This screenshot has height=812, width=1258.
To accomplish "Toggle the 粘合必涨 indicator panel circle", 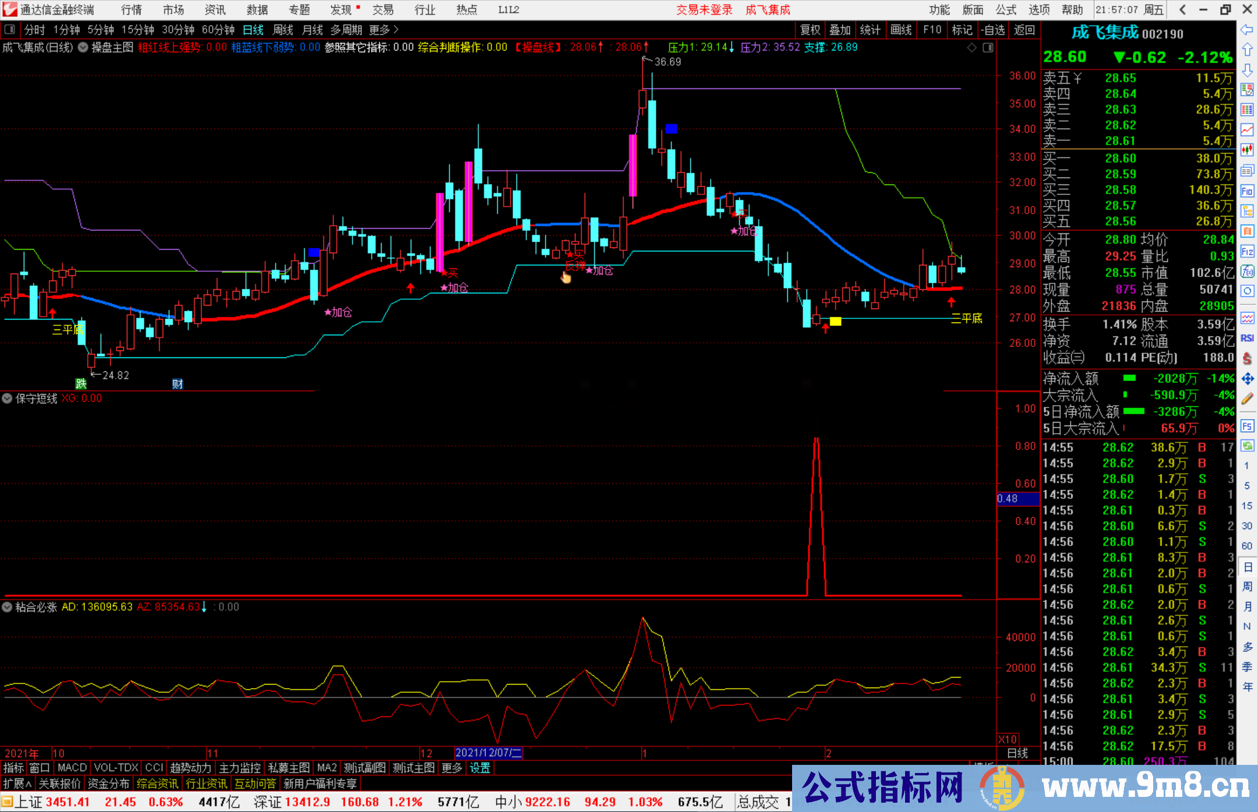I will (x=7, y=607).
